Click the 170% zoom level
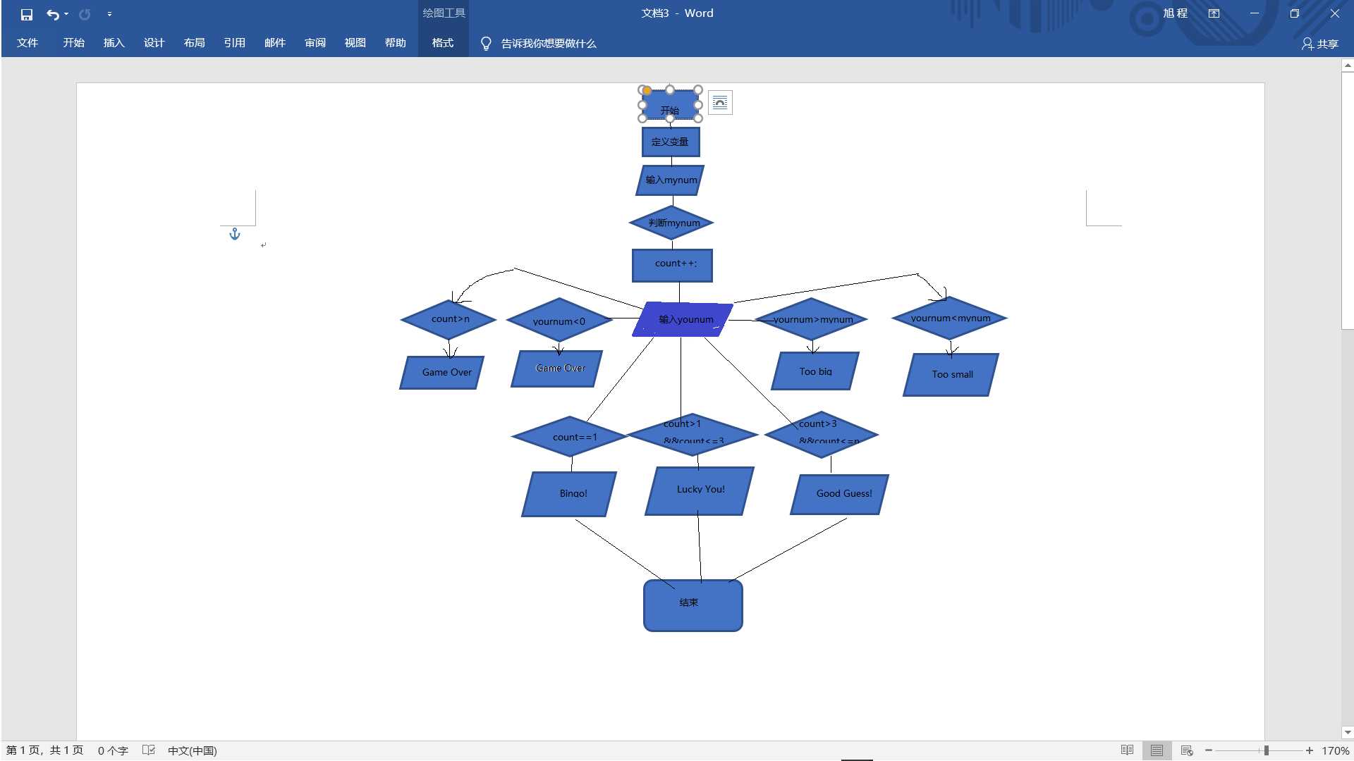The image size is (1354, 761). coord(1335,750)
